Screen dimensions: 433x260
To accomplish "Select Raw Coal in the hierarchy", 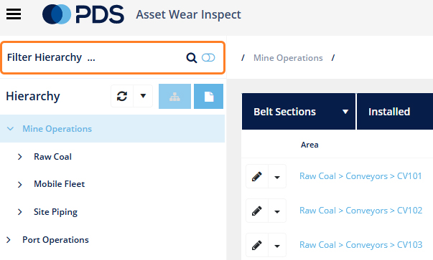I will click(52, 157).
